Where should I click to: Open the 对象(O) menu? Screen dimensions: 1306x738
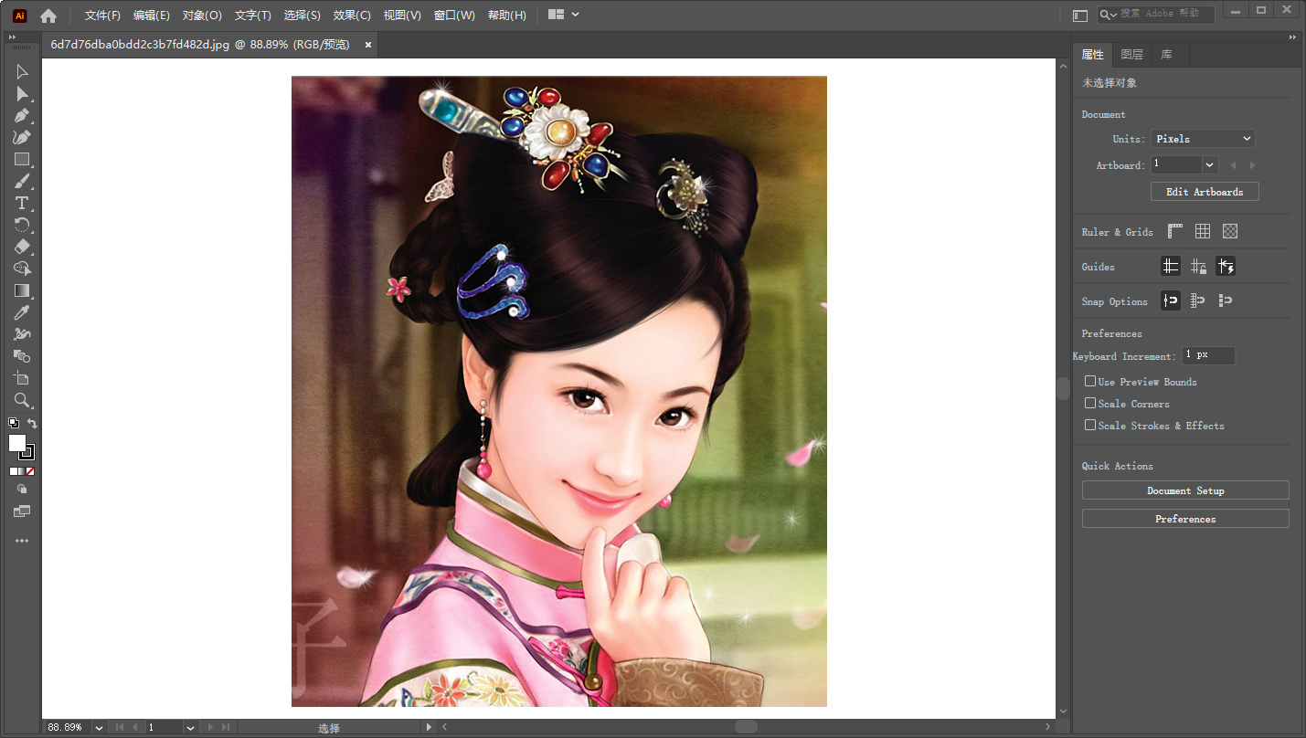(x=202, y=16)
